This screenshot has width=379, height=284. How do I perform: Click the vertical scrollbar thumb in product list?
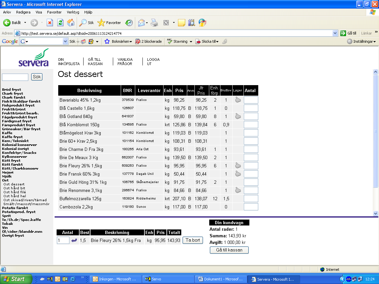[x=375, y=131]
